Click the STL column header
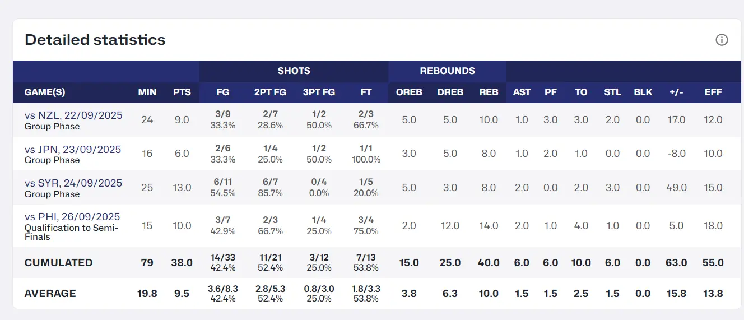 click(x=612, y=92)
